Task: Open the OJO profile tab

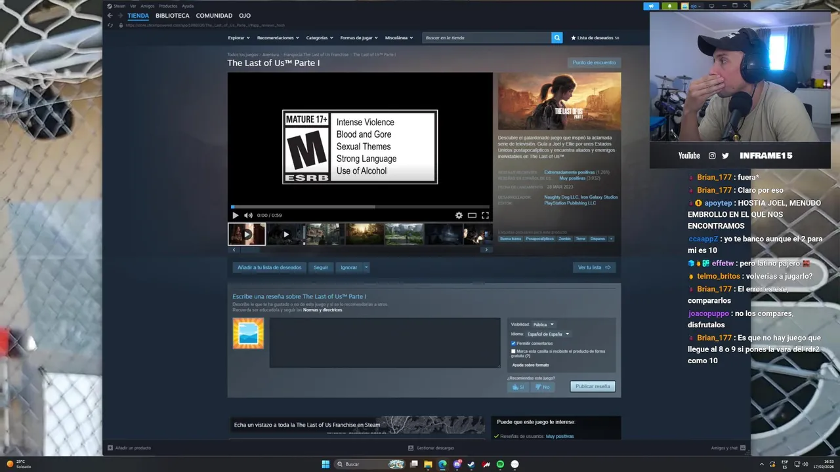Action: (x=245, y=16)
